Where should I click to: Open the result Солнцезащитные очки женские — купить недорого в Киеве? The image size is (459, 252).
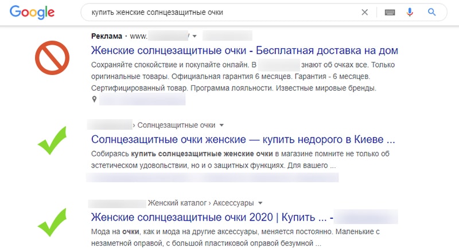click(243, 139)
